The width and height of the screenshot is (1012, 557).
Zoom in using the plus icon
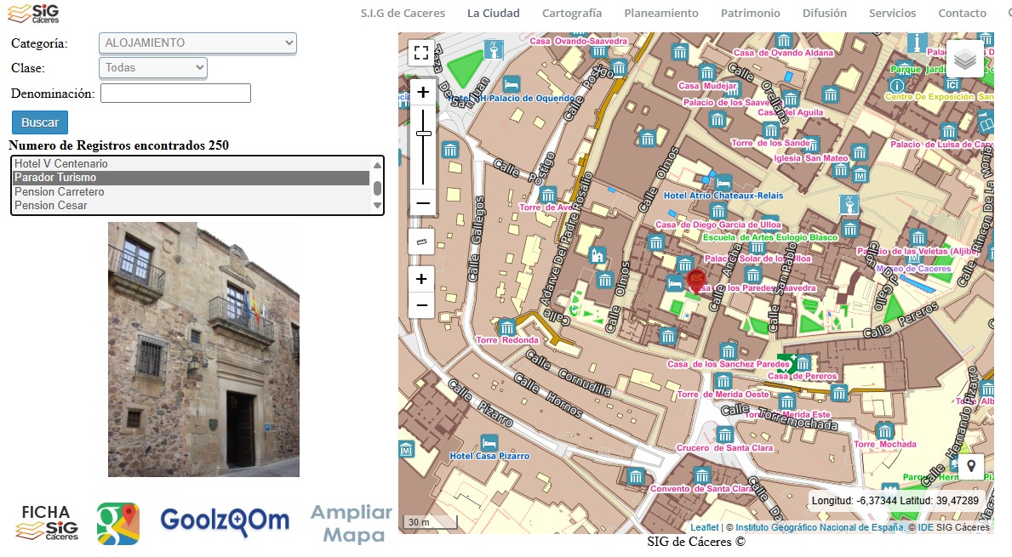[x=421, y=91]
